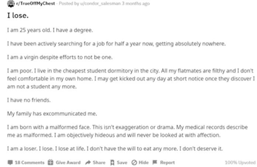
Task: Click the line 'I have no friends.'
Action: click(29, 100)
